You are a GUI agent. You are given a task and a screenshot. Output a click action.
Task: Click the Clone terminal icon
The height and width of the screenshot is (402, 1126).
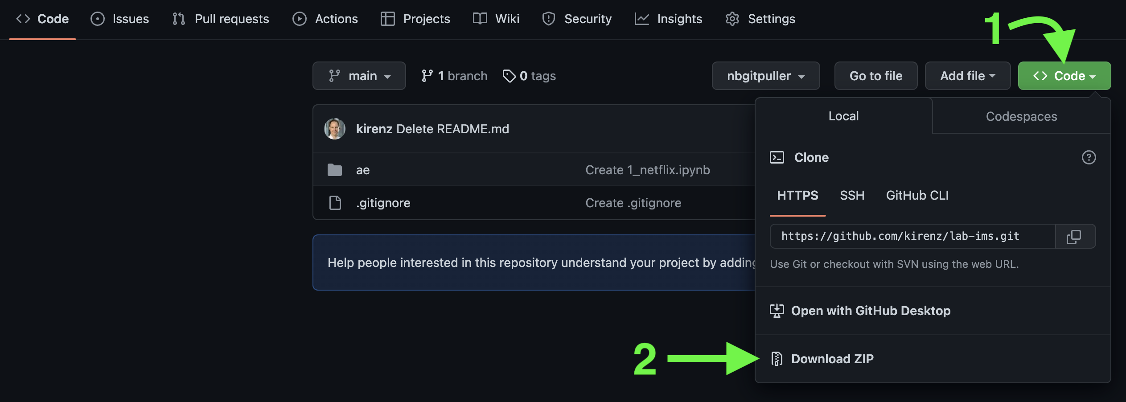[777, 157]
